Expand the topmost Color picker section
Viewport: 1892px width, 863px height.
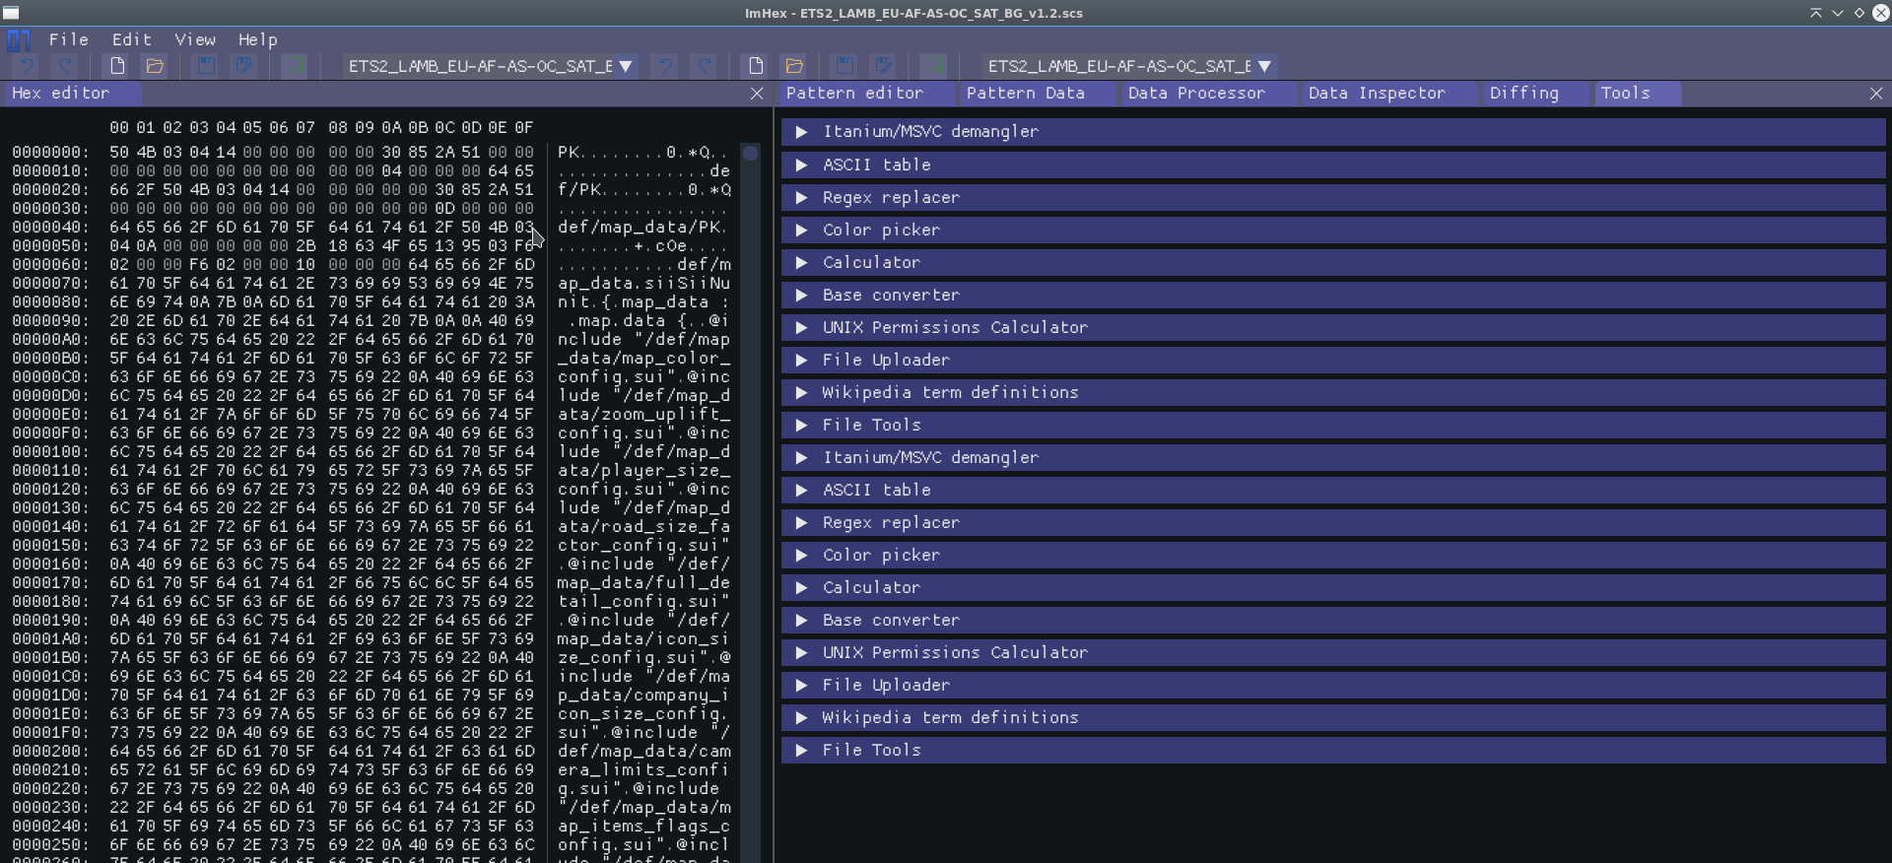pyautogui.click(x=1333, y=231)
